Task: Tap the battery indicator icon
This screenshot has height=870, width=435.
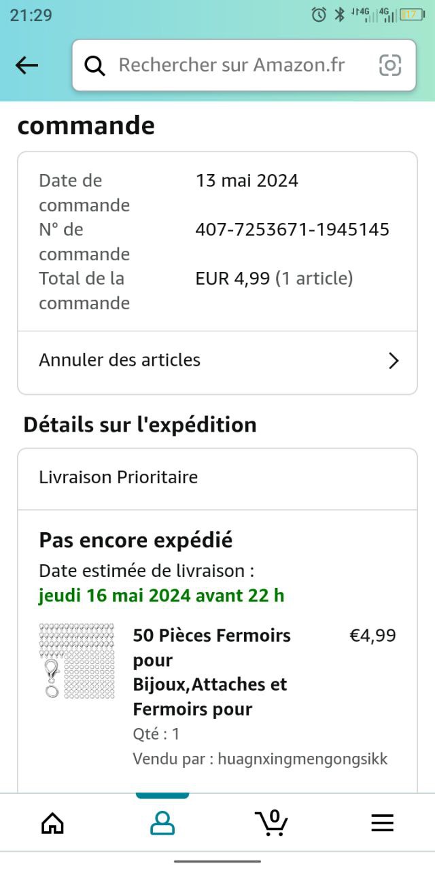Action: pyautogui.click(x=412, y=14)
